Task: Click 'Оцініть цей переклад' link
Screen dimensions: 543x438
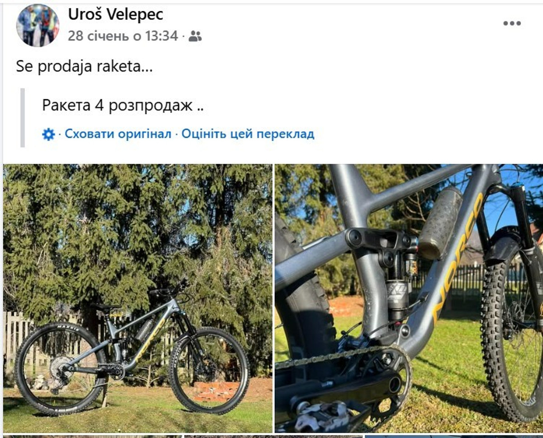Action: 248,134
